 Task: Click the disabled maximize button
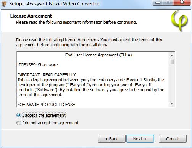(168, 3)
